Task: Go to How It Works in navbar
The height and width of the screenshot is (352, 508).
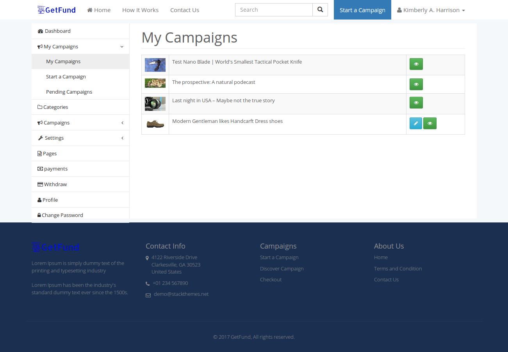Action: point(140,10)
